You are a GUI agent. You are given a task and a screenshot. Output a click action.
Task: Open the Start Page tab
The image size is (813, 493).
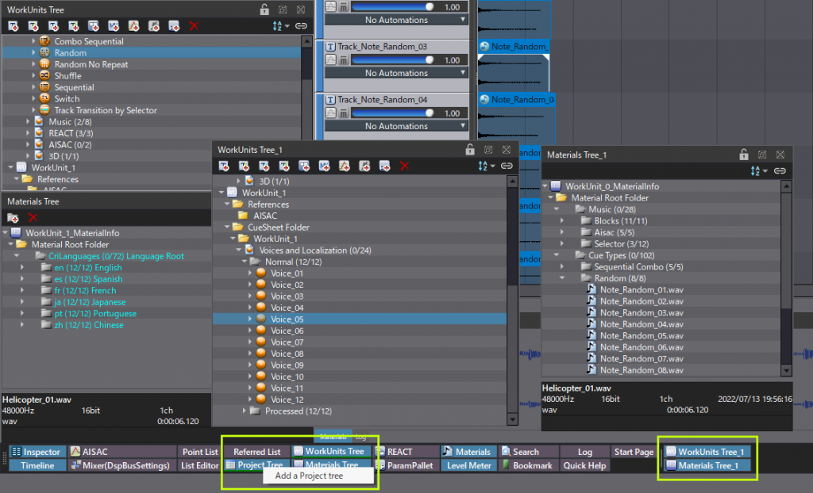point(634,451)
